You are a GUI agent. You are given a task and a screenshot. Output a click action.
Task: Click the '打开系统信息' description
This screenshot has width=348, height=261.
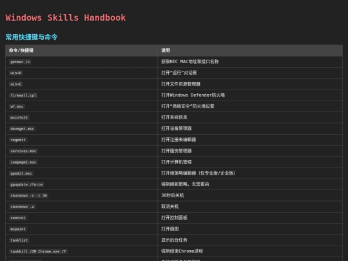pos(174,117)
